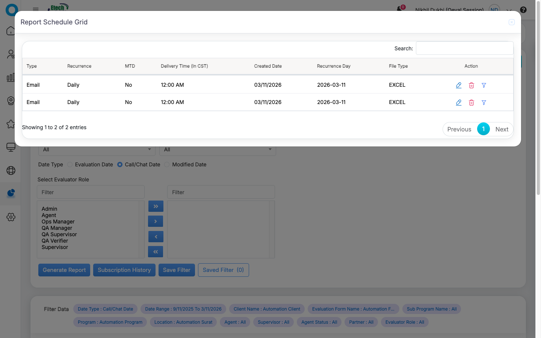
Task: Click the Subscription History button
Action: coord(124,270)
